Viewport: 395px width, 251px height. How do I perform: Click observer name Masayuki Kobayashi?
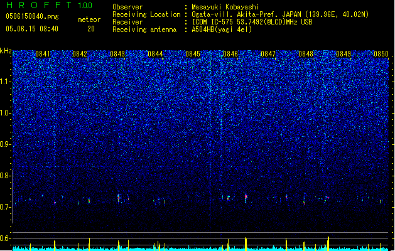[x=225, y=7]
